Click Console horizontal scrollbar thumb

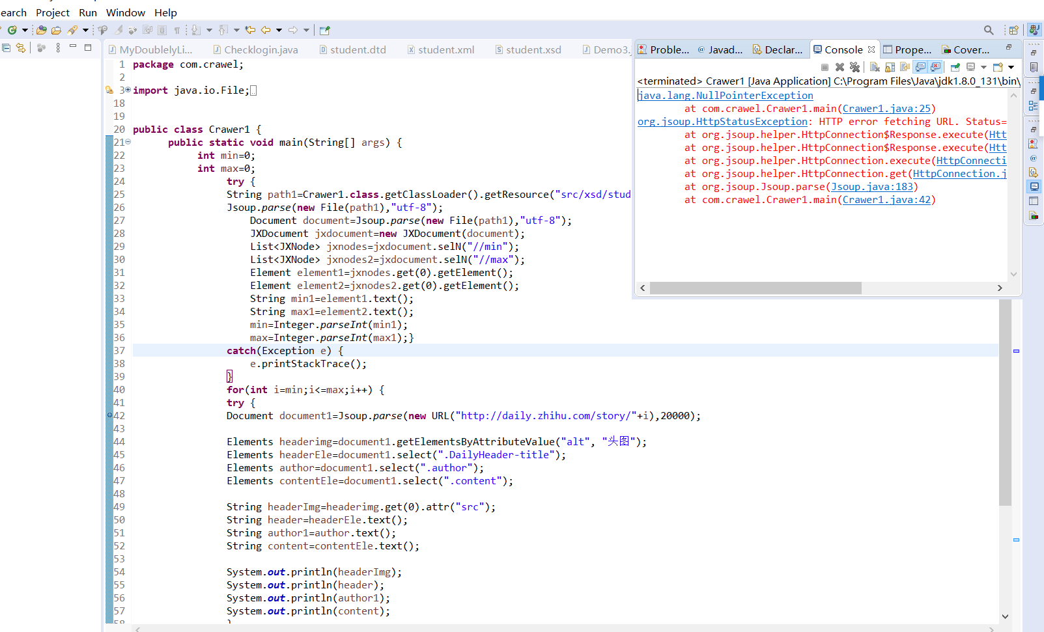point(755,288)
